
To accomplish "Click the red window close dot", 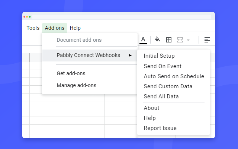I will [x=24, y=17].
